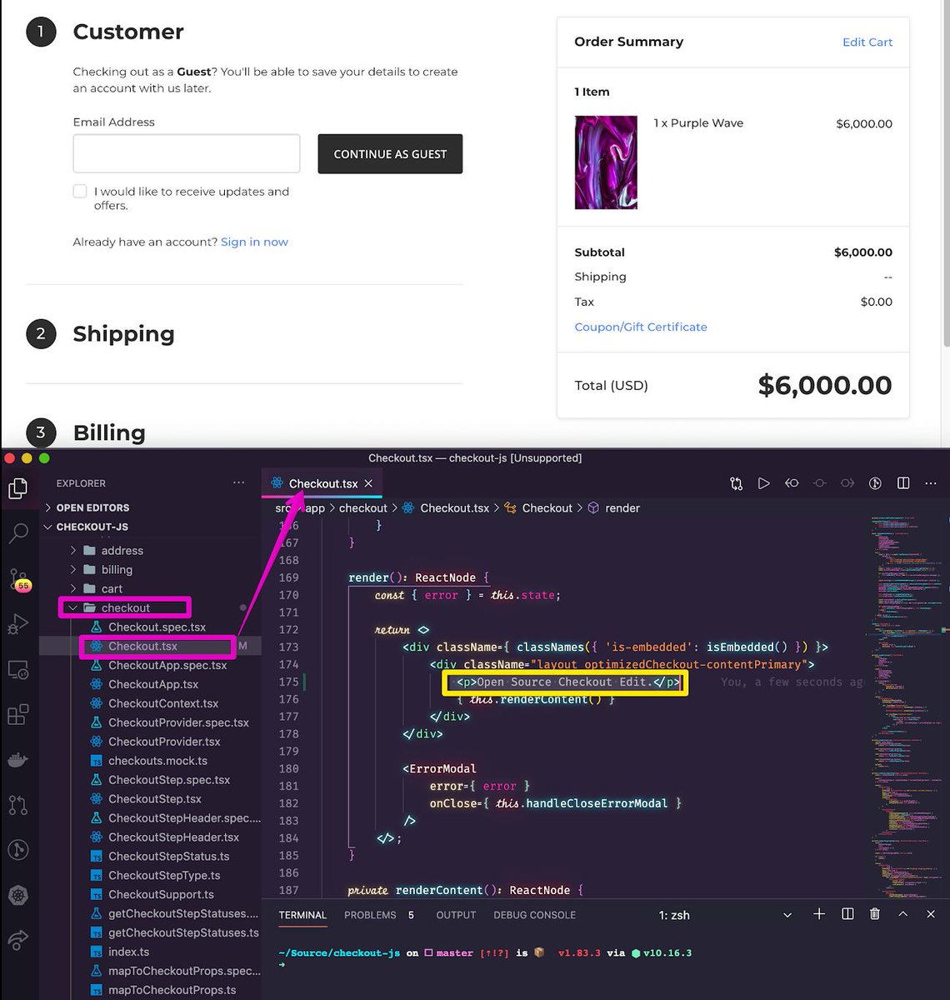950x1000 pixels.
Task: Collapse the CHECKOUT-JS section
Action: (92, 527)
